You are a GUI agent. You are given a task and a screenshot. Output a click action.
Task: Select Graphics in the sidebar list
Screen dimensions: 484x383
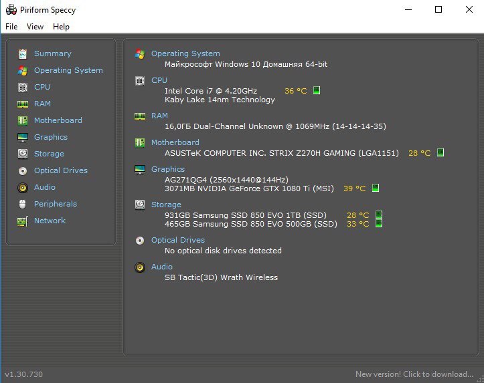tap(51, 137)
